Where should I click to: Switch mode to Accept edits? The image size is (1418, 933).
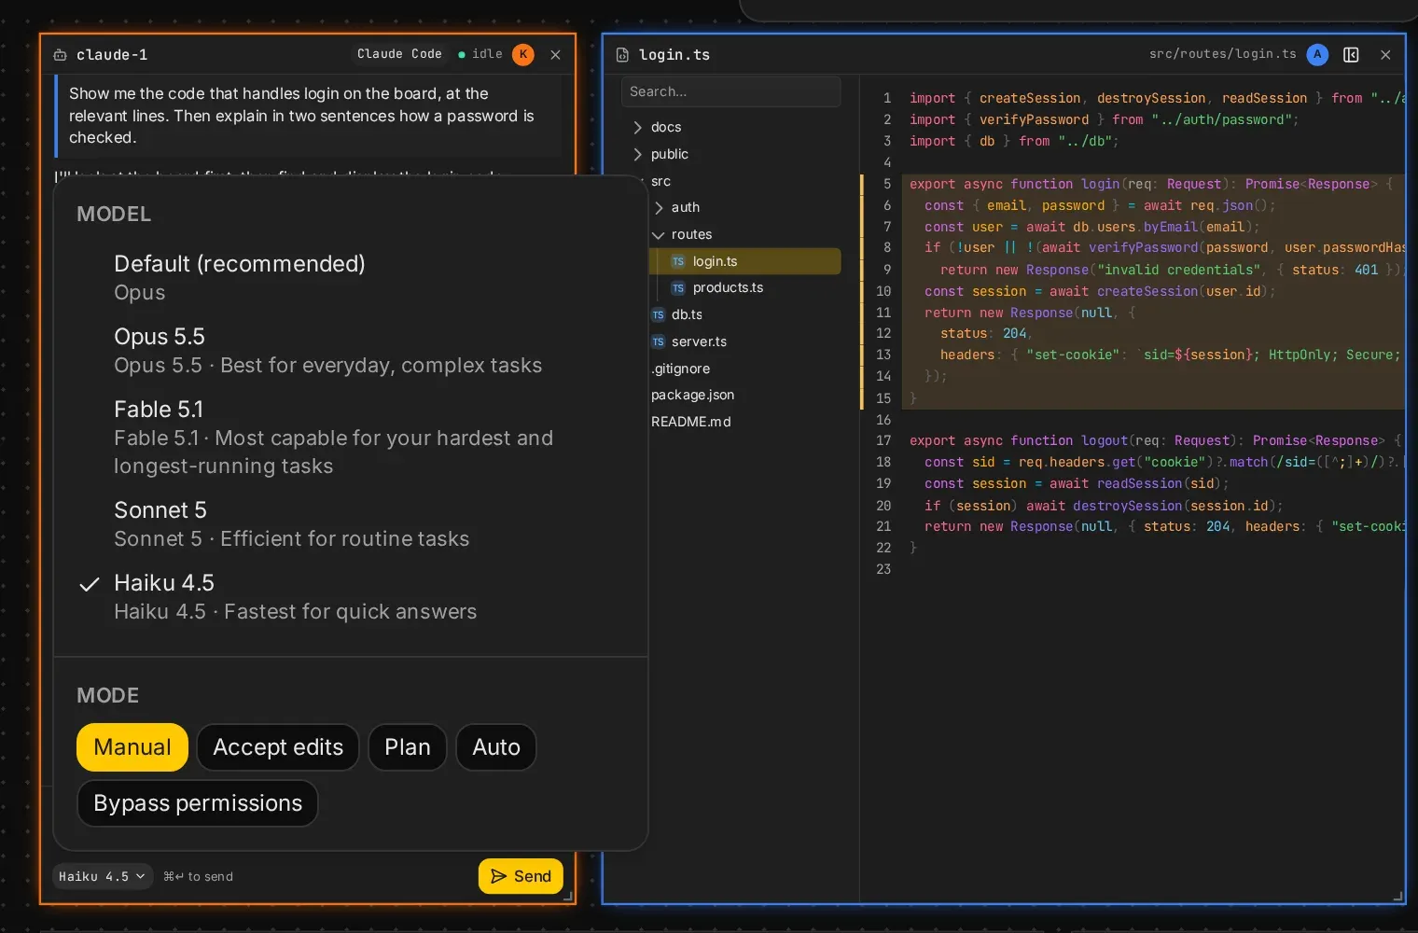278,747
